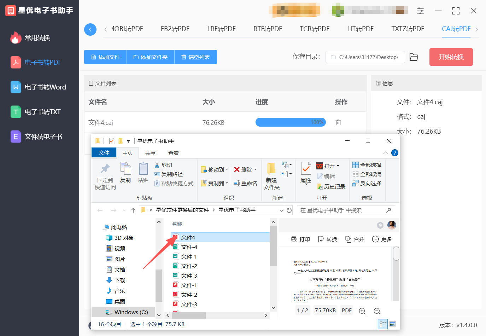The height and width of the screenshot is (336, 486).
Task: Open recent locations dropdown in Explorer
Action: 124,210
